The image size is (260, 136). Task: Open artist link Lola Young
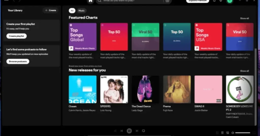106,110
